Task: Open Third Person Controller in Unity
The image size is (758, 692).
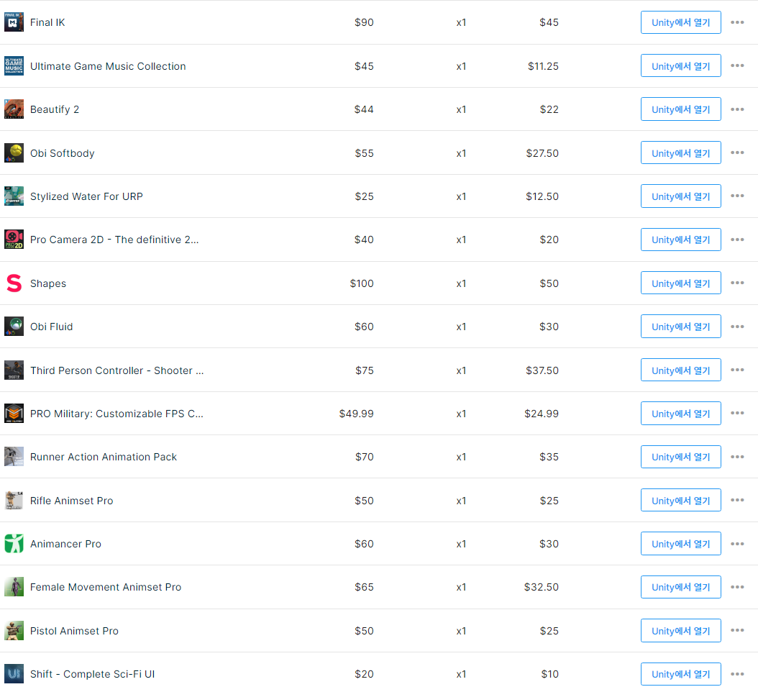Action: click(x=680, y=370)
